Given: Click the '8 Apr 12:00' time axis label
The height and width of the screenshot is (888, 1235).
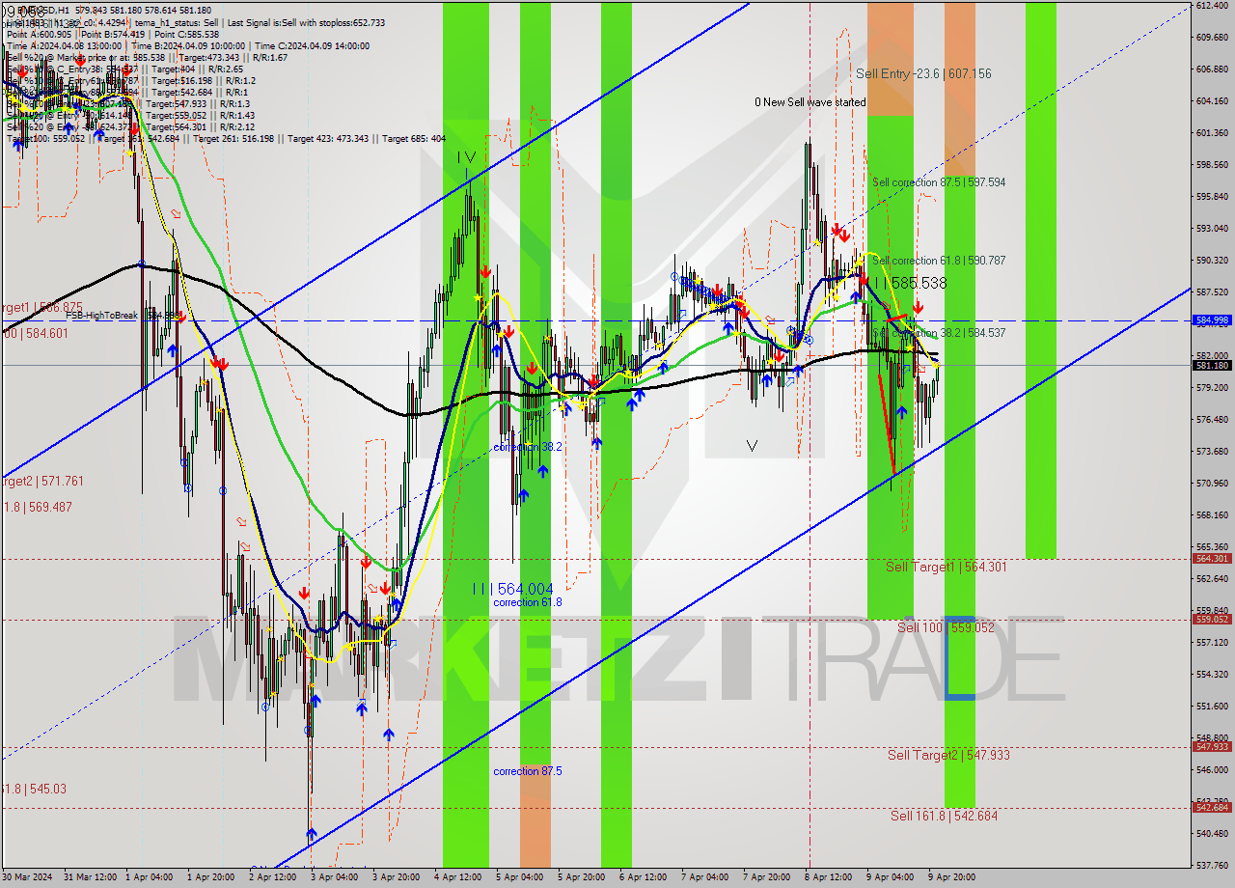Looking at the screenshot, I should [x=829, y=877].
